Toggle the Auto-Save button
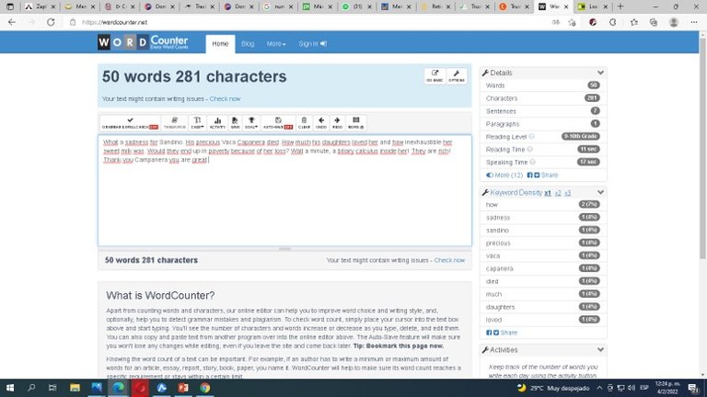The height and width of the screenshot is (397, 707). [278, 123]
